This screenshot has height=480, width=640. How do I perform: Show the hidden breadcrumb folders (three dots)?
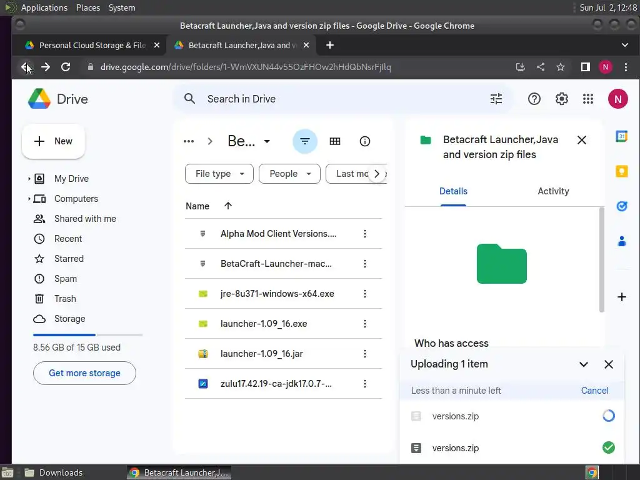click(189, 141)
